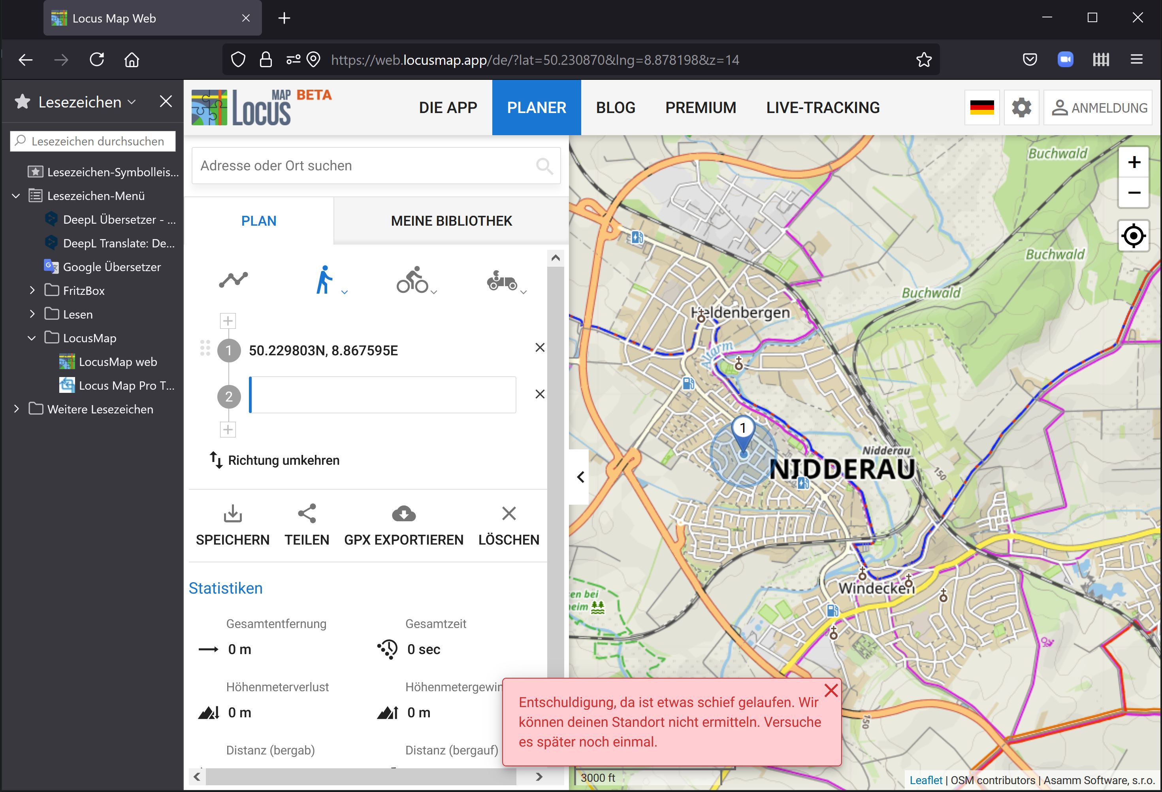The width and height of the screenshot is (1162, 792).
Task: Open a new browser tab
Action: pos(284,18)
